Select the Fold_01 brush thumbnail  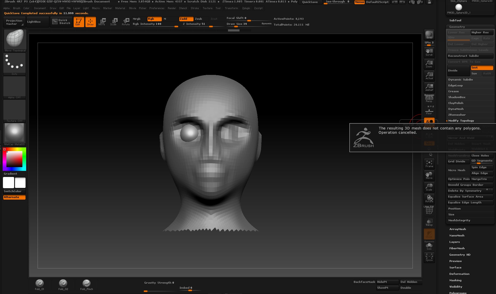pyautogui.click(x=39, y=283)
